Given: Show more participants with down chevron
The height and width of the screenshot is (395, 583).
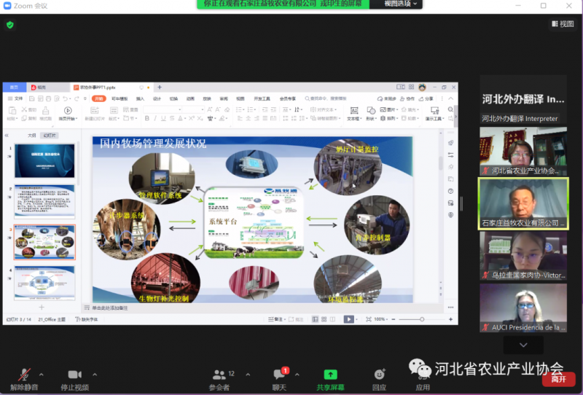Looking at the screenshot, I should (523, 345).
